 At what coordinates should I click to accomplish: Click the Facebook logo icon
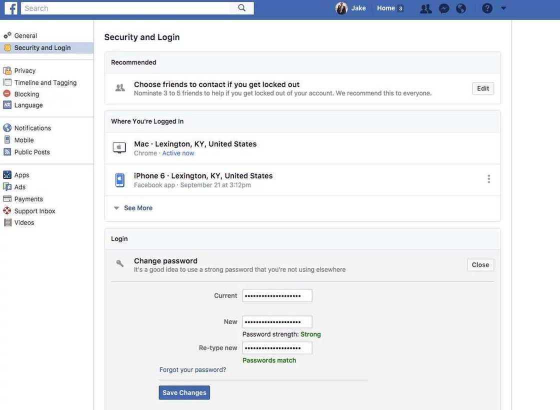[x=10, y=8]
